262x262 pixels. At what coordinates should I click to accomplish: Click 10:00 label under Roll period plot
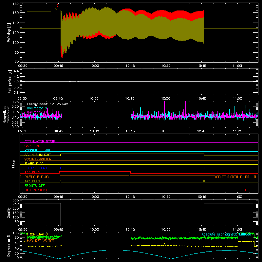pos(94,99)
